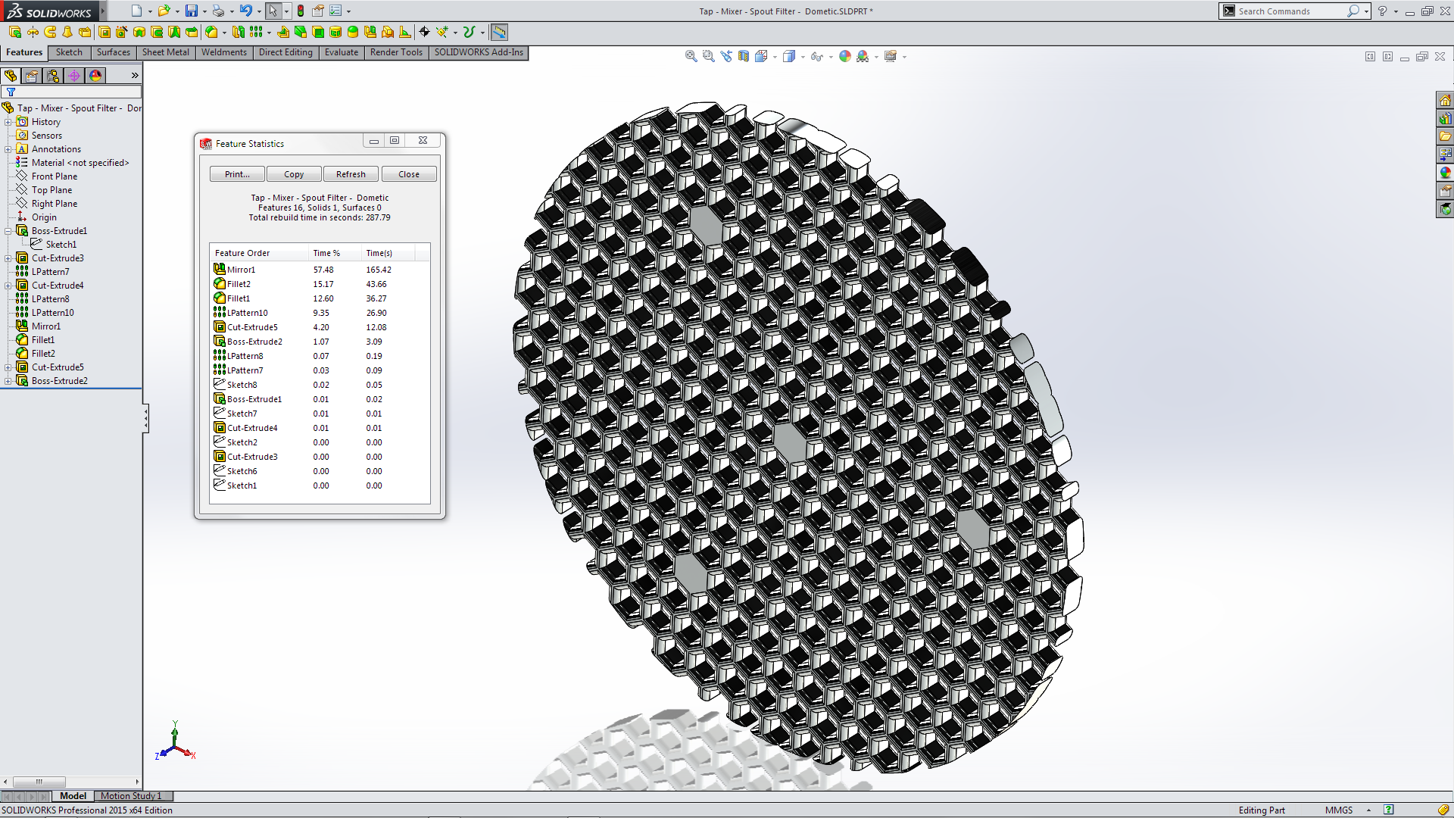Viewport: 1454px width, 818px height.
Task: Click the Save floppy disk icon
Action: pyautogui.click(x=192, y=11)
